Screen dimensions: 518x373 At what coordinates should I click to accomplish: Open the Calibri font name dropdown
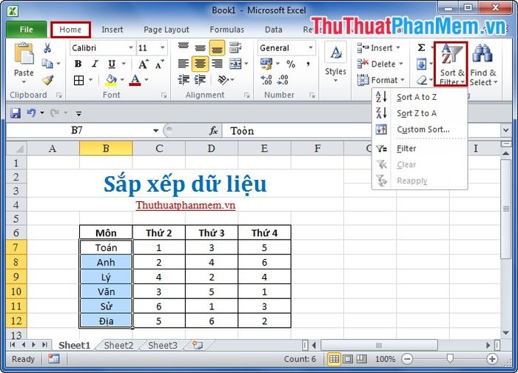pos(131,47)
